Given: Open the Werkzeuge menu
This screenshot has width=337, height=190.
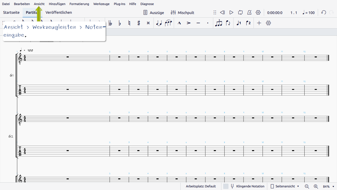Looking at the screenshot, I should pyautogui.click(x=101, y=4).
